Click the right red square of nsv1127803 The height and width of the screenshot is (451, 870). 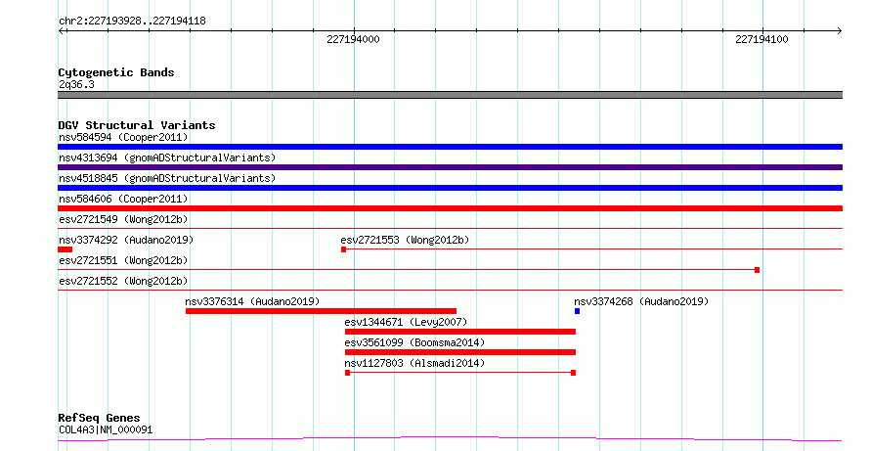pyautogui.click(x=573, y=373)
